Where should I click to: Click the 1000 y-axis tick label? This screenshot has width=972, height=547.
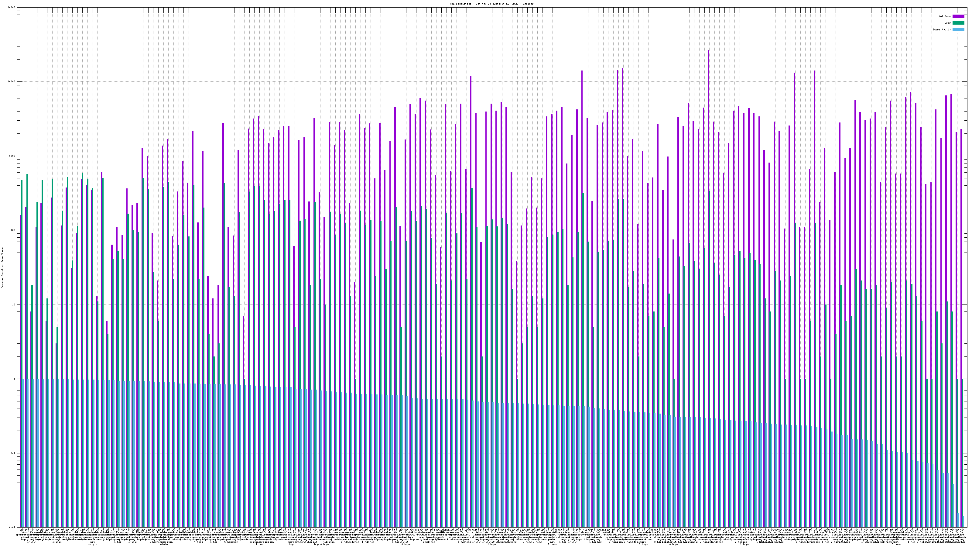[x=12, y=156]
